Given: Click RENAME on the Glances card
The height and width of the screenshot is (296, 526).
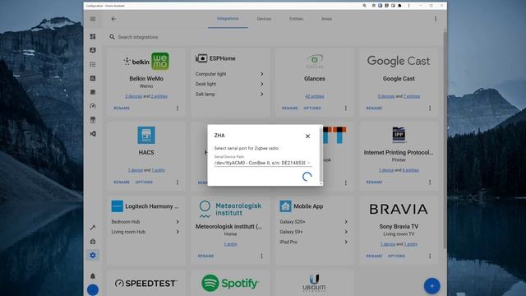Looking at the screenshot, I should (x=290, y=109).
